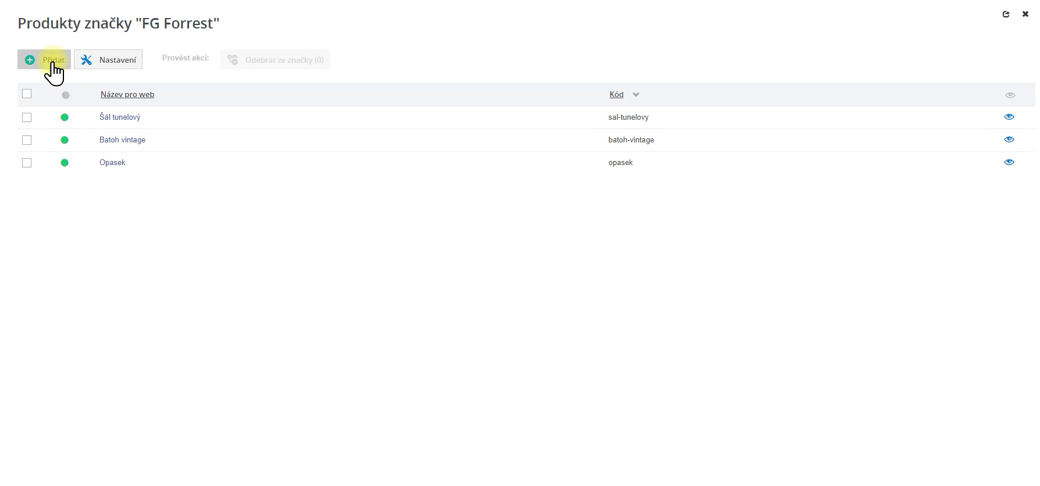Check the select-all checkbox in header
Viewport: 1040px width, 486px height.
coord(27,94)
